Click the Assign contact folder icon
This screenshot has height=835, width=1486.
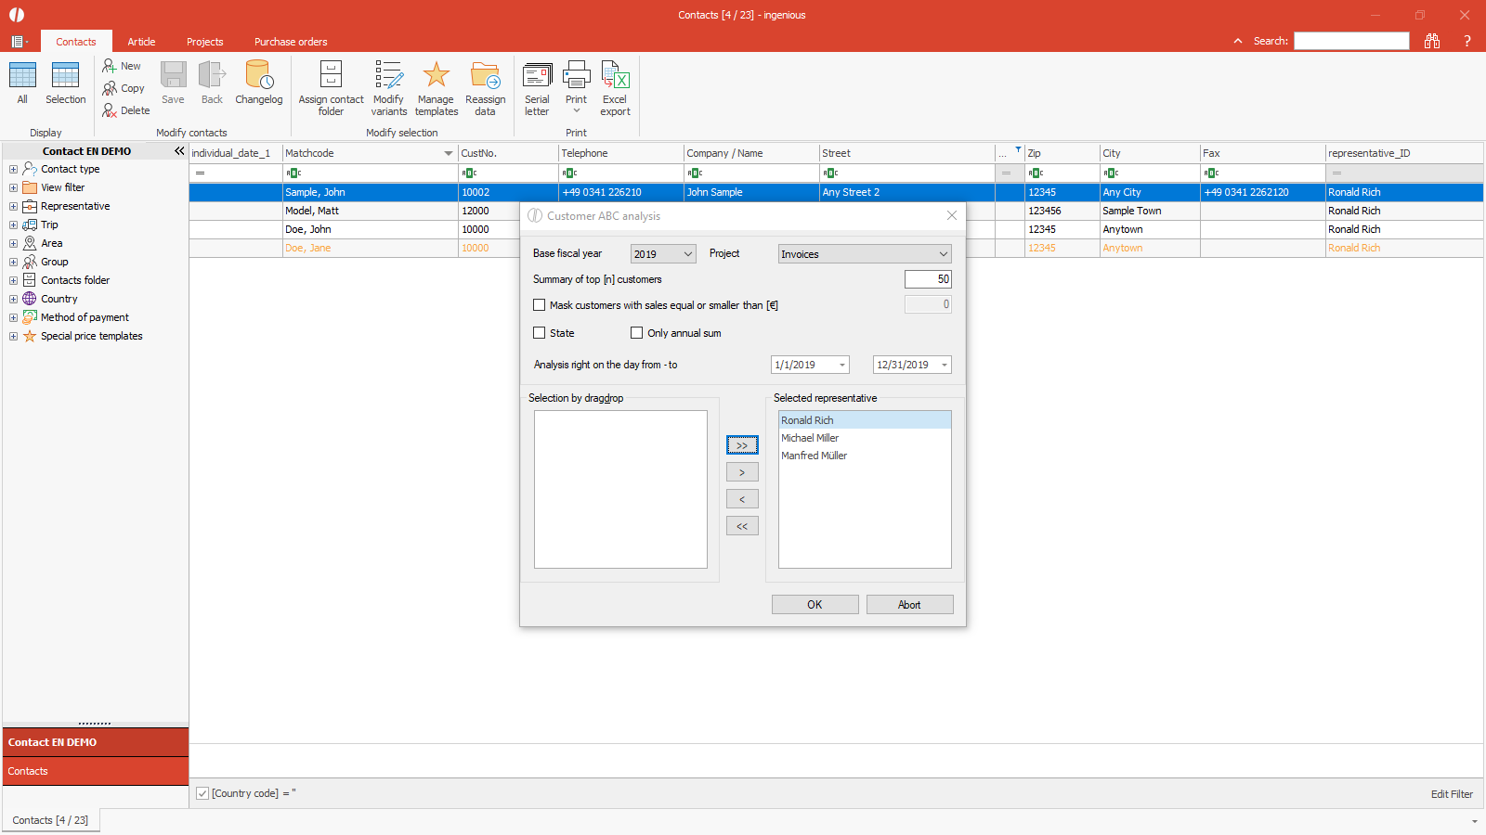[x=331, y=76]
